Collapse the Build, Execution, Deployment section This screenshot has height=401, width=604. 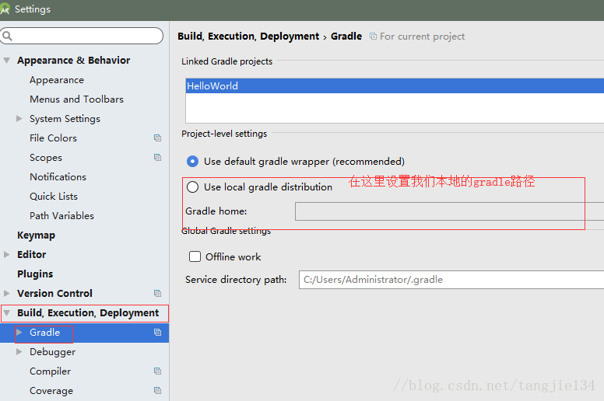[6, 313]
